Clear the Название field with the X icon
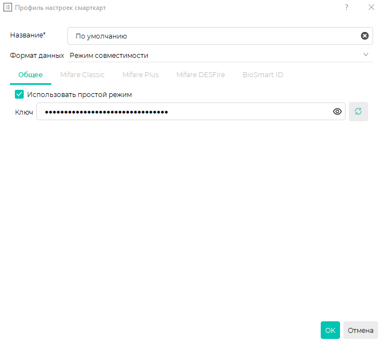 pos(364,36)
